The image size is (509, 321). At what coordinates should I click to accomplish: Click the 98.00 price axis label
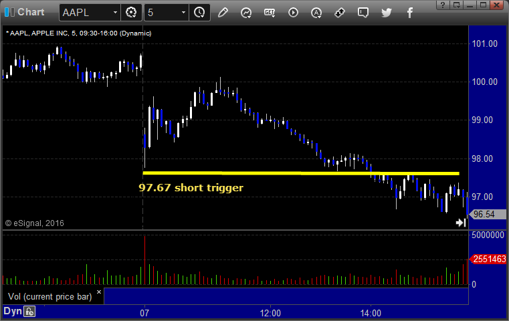tap(482, 158)
